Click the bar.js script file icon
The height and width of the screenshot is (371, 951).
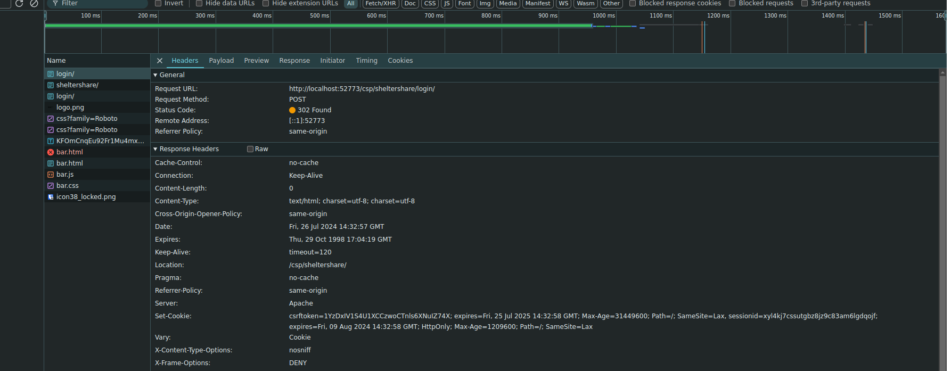pos(51,175)
